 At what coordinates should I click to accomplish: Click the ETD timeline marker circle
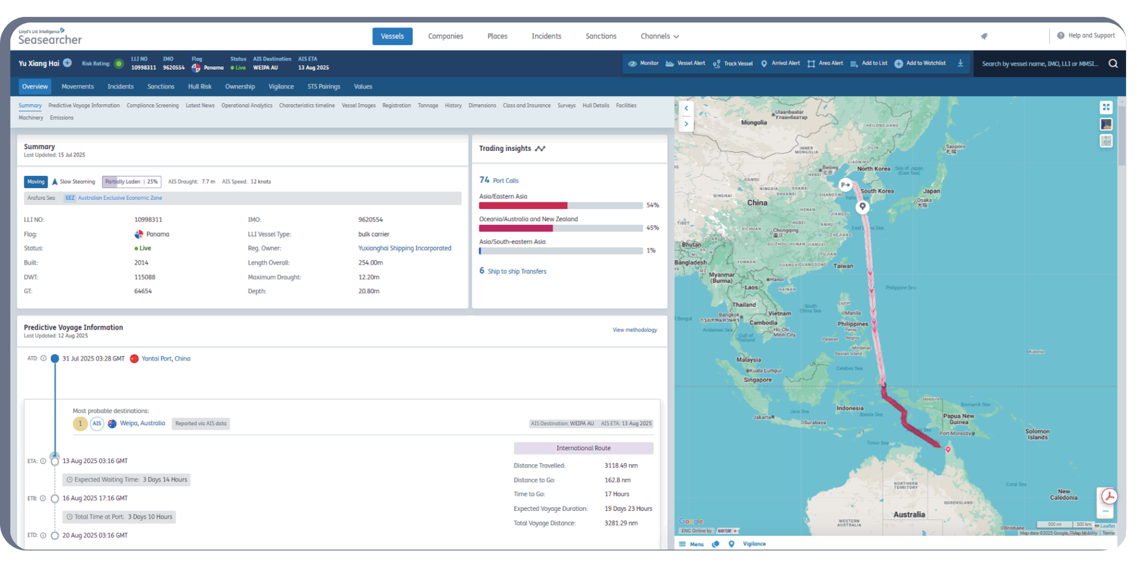[x=55, y=536]
